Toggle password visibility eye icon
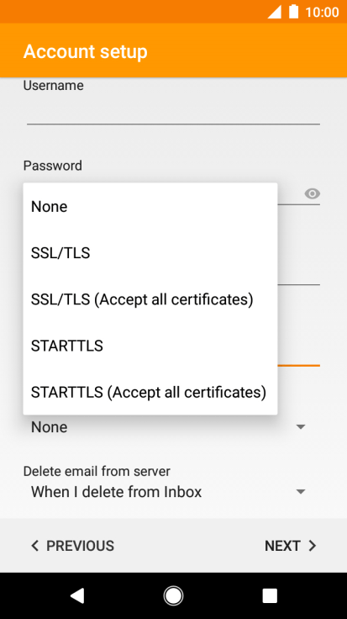 coord(312,193)
